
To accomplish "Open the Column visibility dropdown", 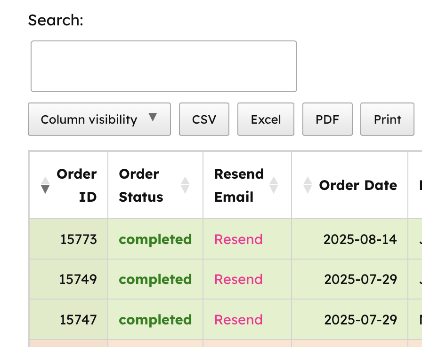I will point(99,119).
